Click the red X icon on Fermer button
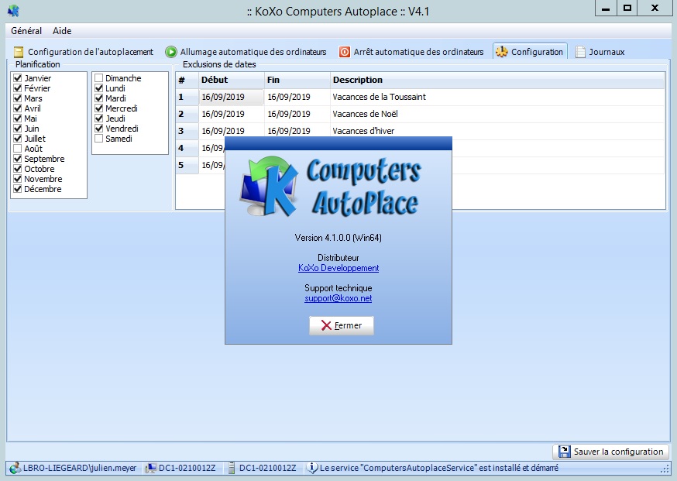 click(x=326, y=325)
